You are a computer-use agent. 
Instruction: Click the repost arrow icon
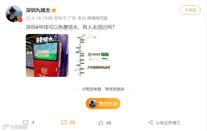[26, 122]
